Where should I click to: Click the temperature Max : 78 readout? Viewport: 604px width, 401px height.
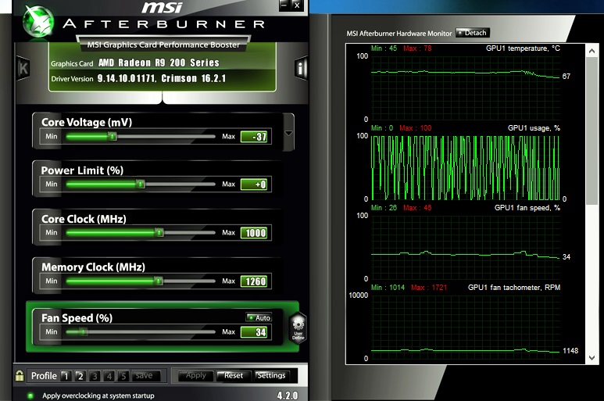[x=417, y=48]
